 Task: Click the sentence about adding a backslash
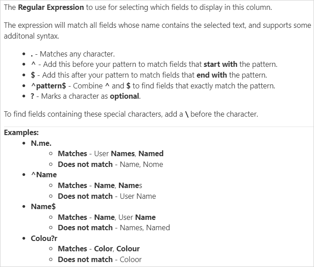(131, 114)
